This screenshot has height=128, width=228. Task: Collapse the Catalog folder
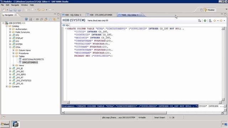pyautogui.click(x=7, y=26)
